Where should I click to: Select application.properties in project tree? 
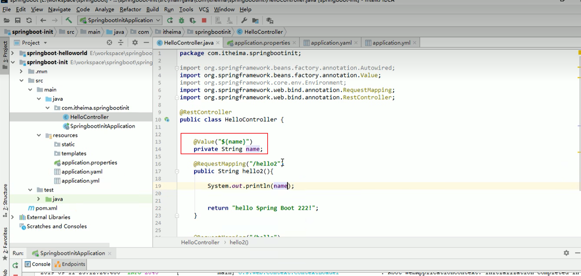coord(86,163)
